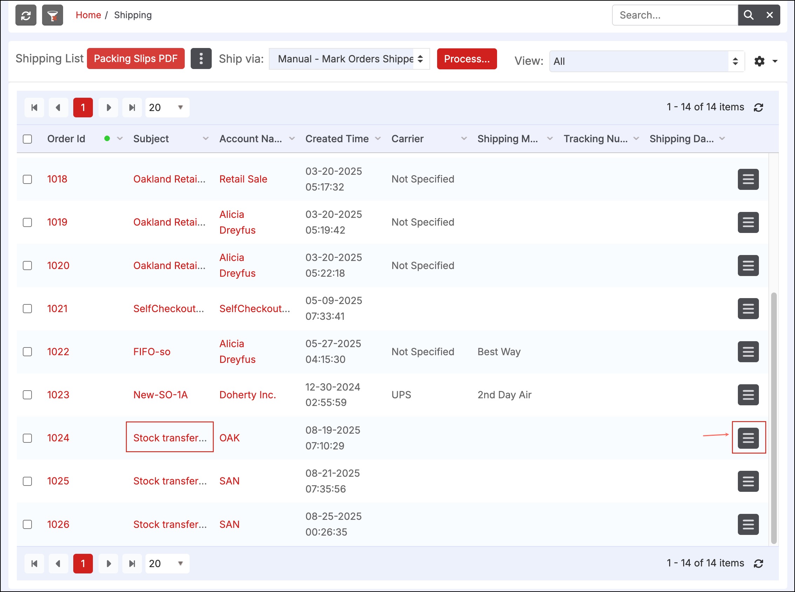This screenshot has width=795, height=592.
Task: Clear the search with the X icon
Action: click(769, 15)
